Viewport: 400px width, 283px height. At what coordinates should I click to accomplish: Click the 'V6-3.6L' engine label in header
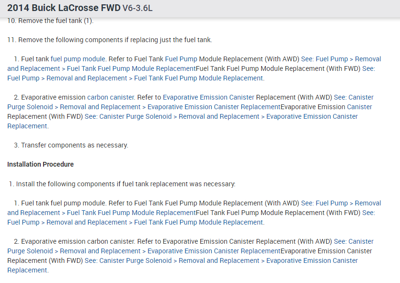[137, 8]
